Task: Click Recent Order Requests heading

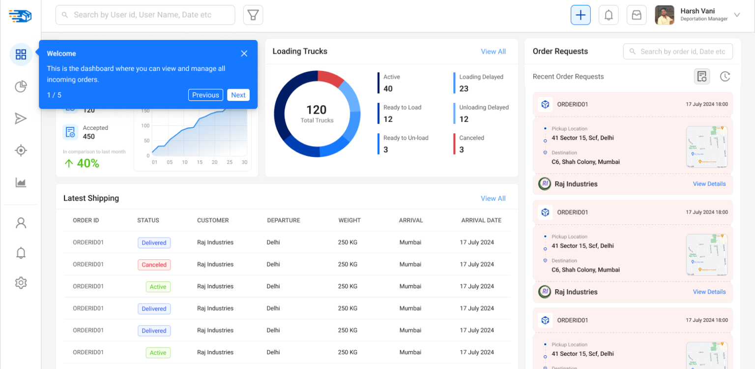Action: tap(568, 77)
